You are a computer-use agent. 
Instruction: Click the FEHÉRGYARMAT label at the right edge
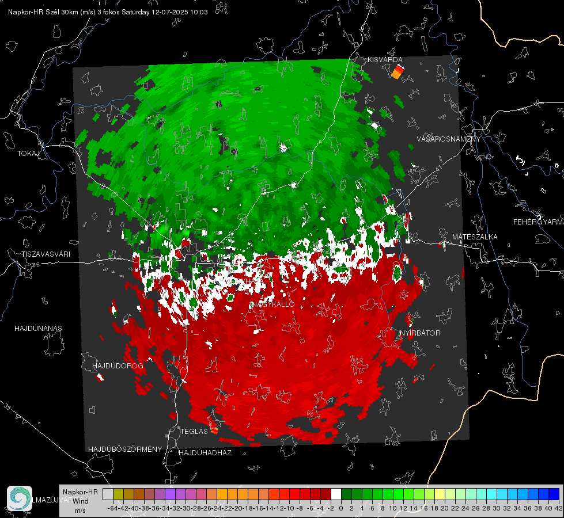(x=538, y=222)
